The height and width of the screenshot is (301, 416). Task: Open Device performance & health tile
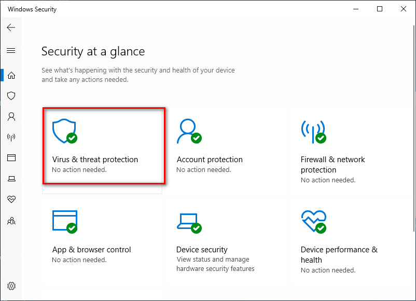(351, 241)
